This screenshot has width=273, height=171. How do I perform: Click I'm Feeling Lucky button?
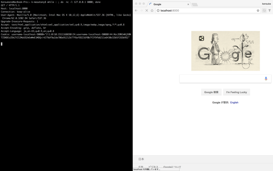pyautogui.click(x=236, y=92)
